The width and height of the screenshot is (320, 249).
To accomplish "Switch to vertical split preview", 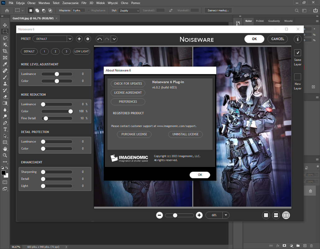I will [286, 215].
